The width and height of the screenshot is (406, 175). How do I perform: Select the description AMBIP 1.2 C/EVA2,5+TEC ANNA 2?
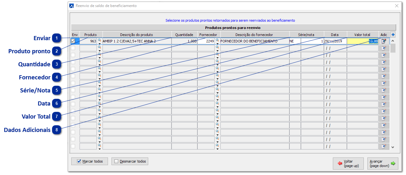137,41
